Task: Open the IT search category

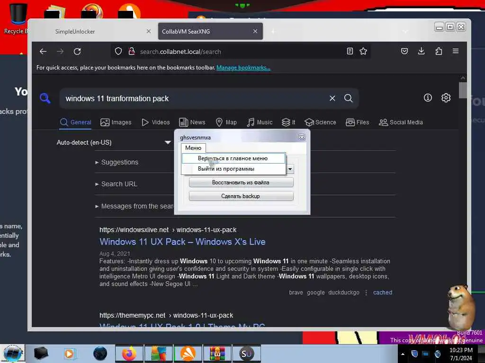Action: click(x=288, y=122)
